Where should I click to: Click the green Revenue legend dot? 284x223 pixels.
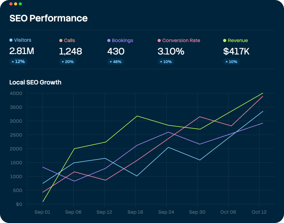click(x=225, y=40)
